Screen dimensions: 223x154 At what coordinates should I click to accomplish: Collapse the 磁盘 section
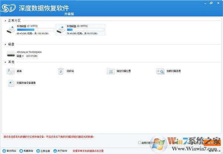5,44
